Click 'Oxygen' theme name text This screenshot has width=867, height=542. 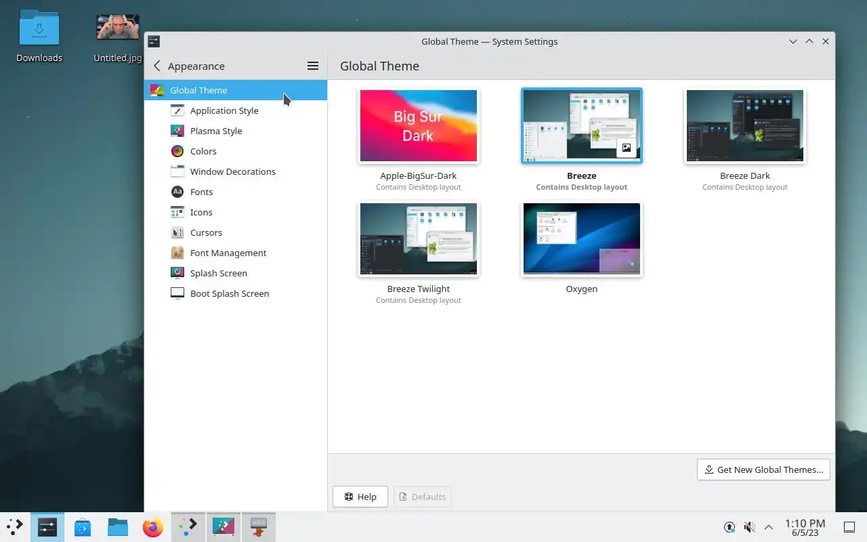582,289
